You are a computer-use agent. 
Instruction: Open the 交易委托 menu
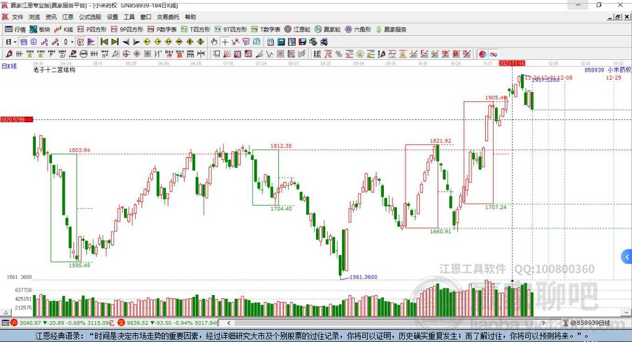click(168, 17)
